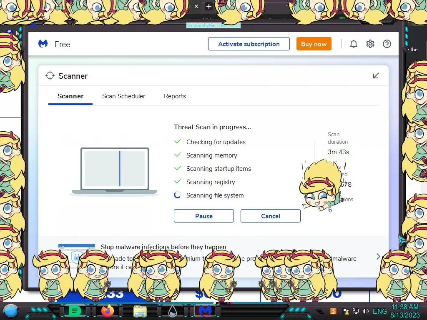This screenshot has width=427, height=320.
Task: Collapse the Scanner card with the arrow icon
Action: pyautogui.click(x=376, y=76)
